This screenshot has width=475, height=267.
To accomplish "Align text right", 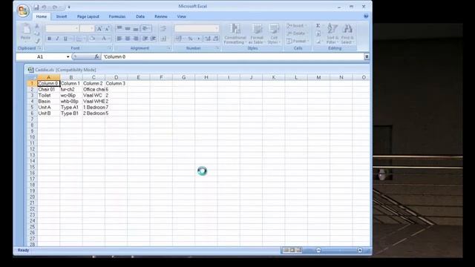I will click(x=136, y=39).
